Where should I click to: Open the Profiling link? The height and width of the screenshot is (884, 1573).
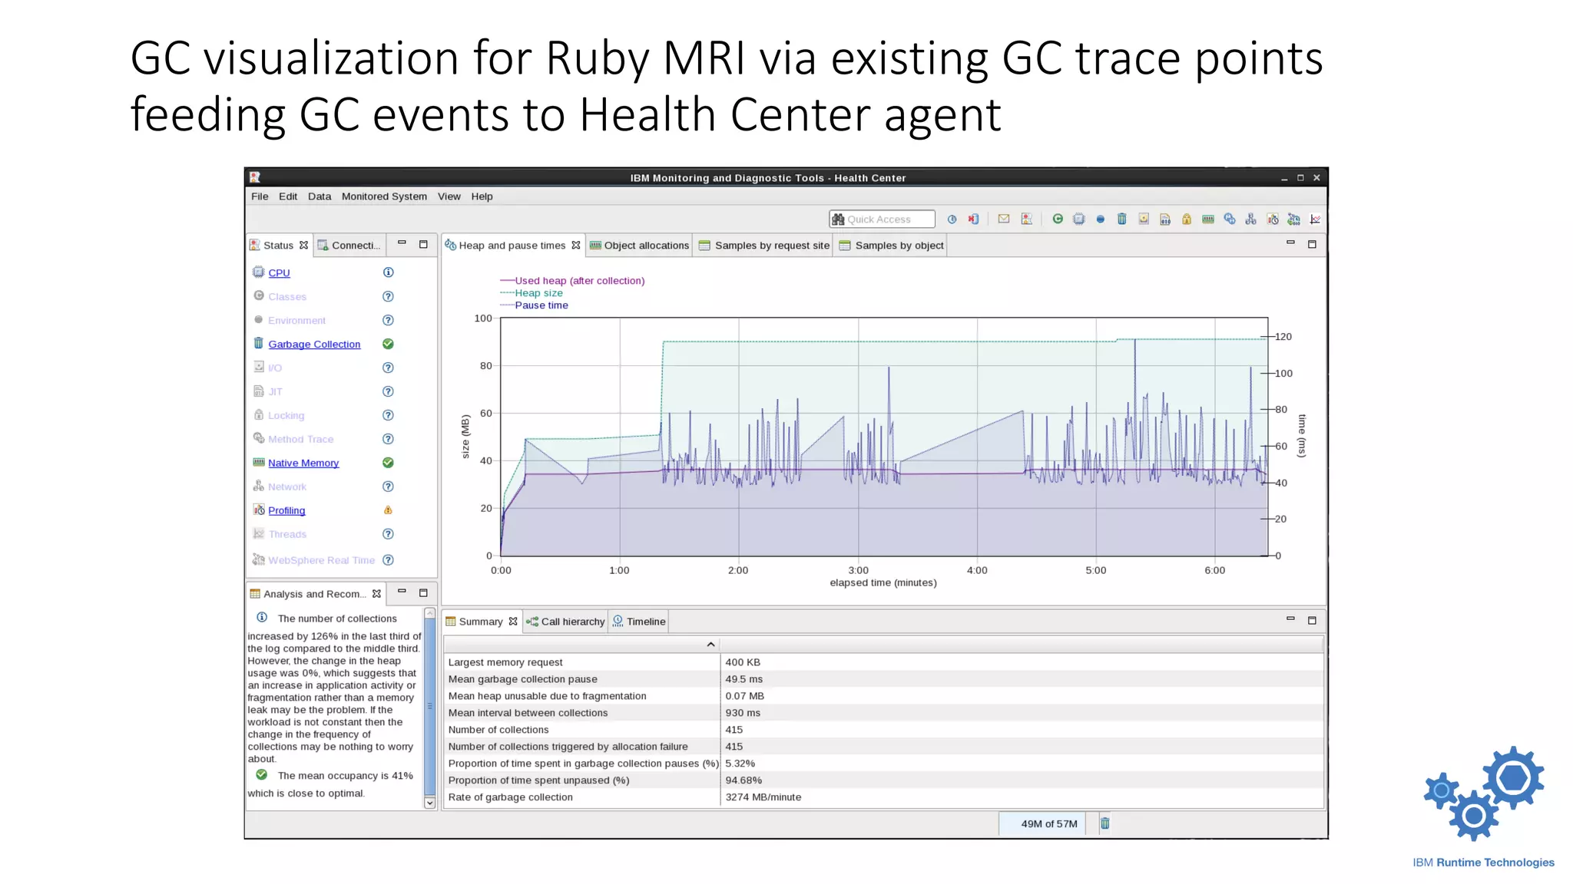click(286, 511)
